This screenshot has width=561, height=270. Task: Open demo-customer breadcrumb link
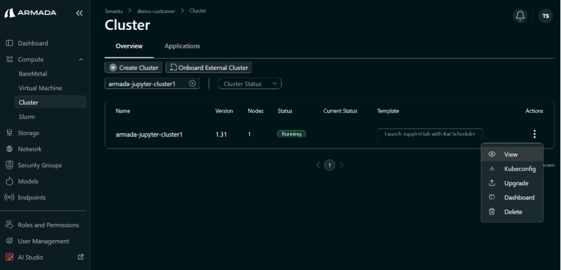coord(156,11)
